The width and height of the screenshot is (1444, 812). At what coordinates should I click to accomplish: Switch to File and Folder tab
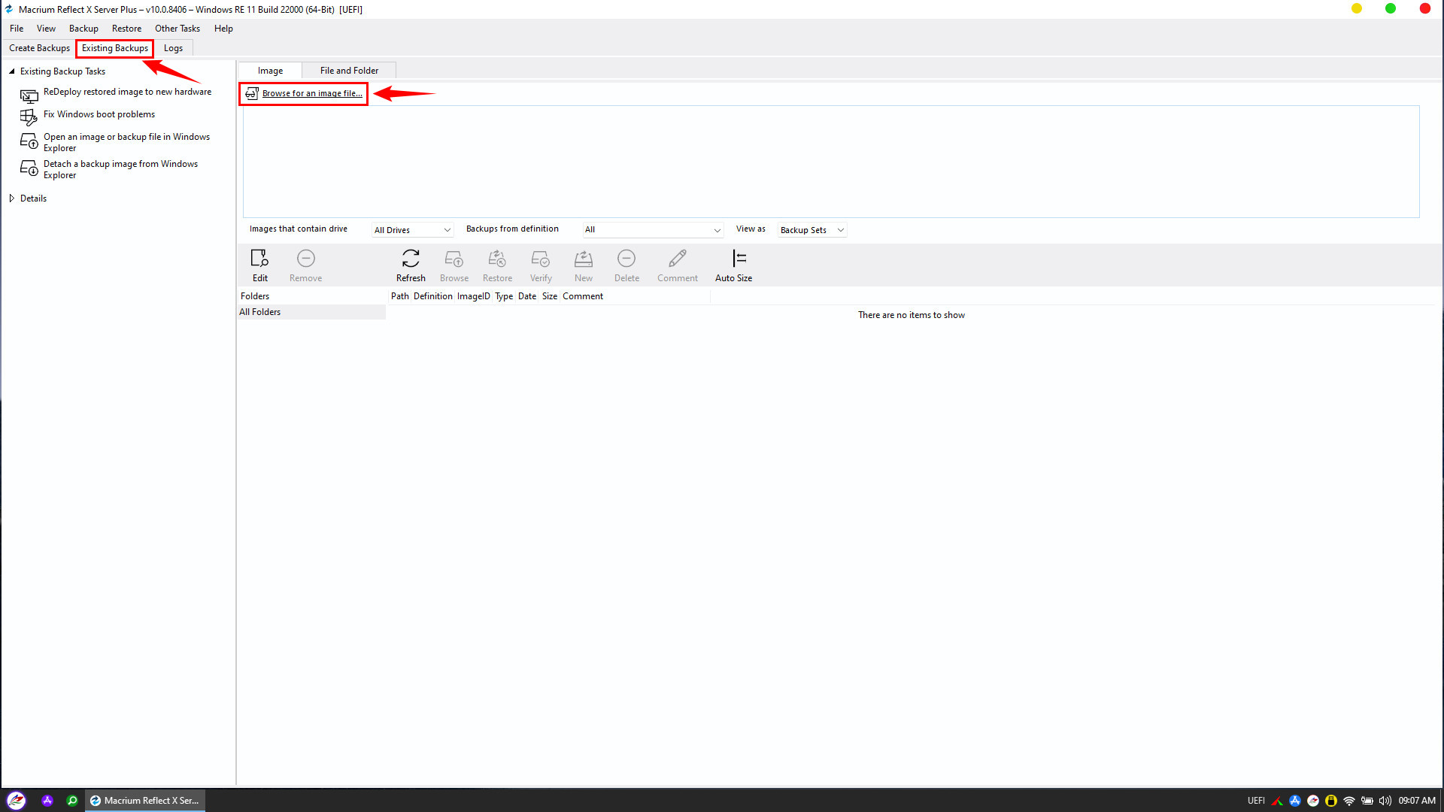(349, 71)
